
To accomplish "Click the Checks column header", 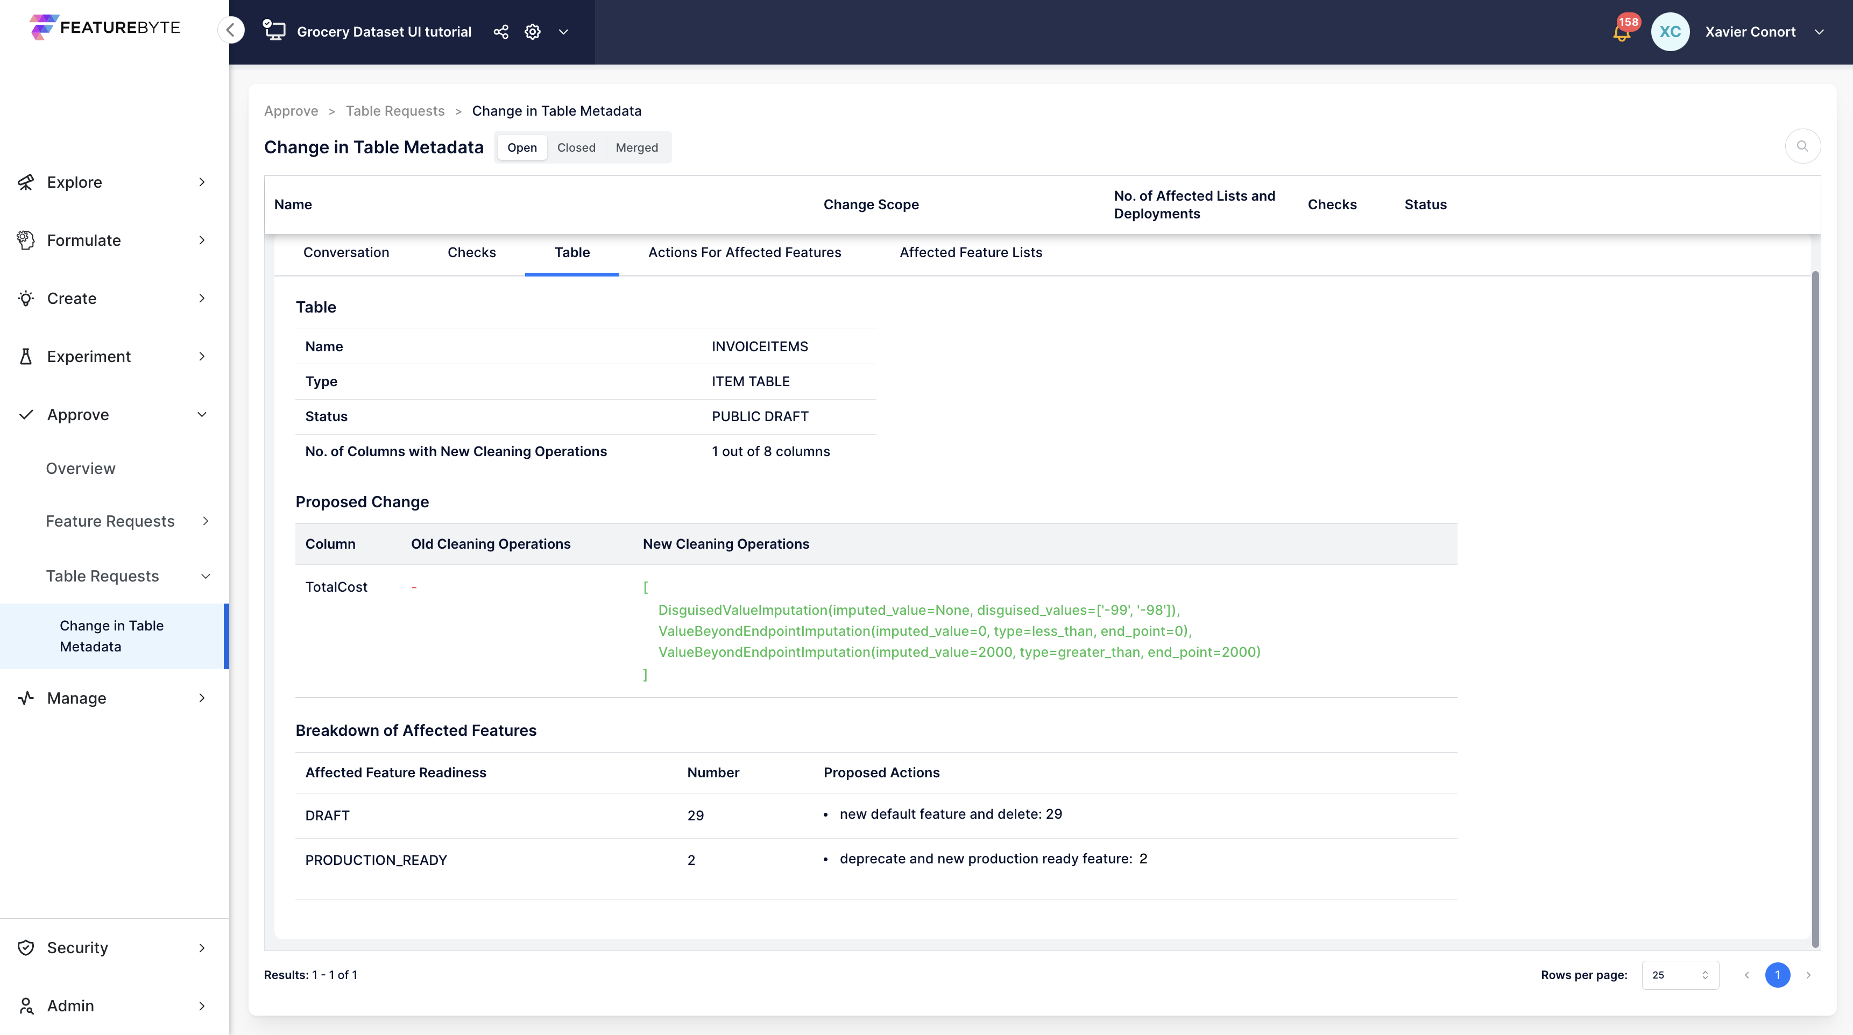I will (1332, 204).
